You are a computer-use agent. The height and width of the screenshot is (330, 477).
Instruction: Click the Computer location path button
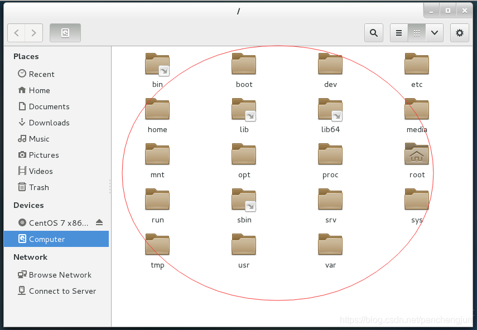(65, 33)
